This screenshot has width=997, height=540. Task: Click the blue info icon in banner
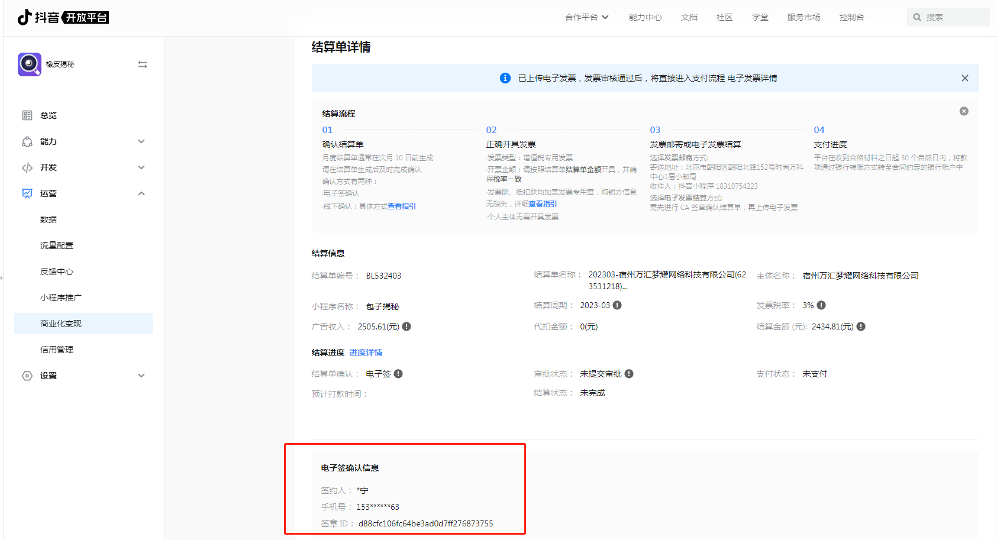pyautogui.click(x=505, y=78)
